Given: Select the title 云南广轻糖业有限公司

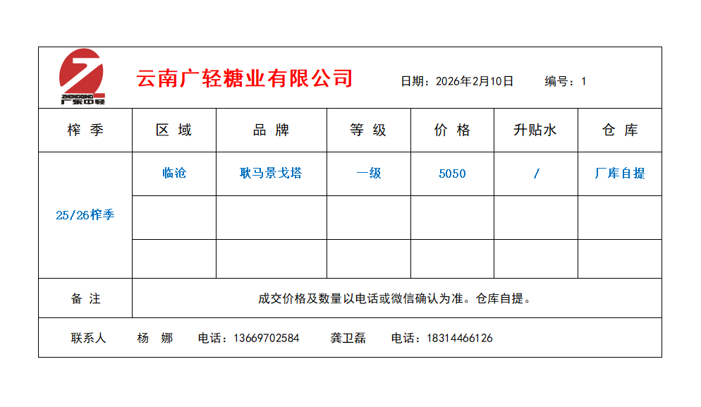Looking at the screenshot, I should point(244,78).
